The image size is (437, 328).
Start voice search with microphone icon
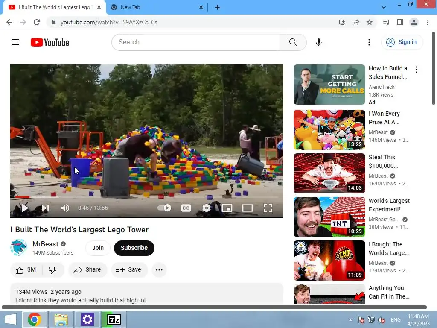click(x=318, y=42)
